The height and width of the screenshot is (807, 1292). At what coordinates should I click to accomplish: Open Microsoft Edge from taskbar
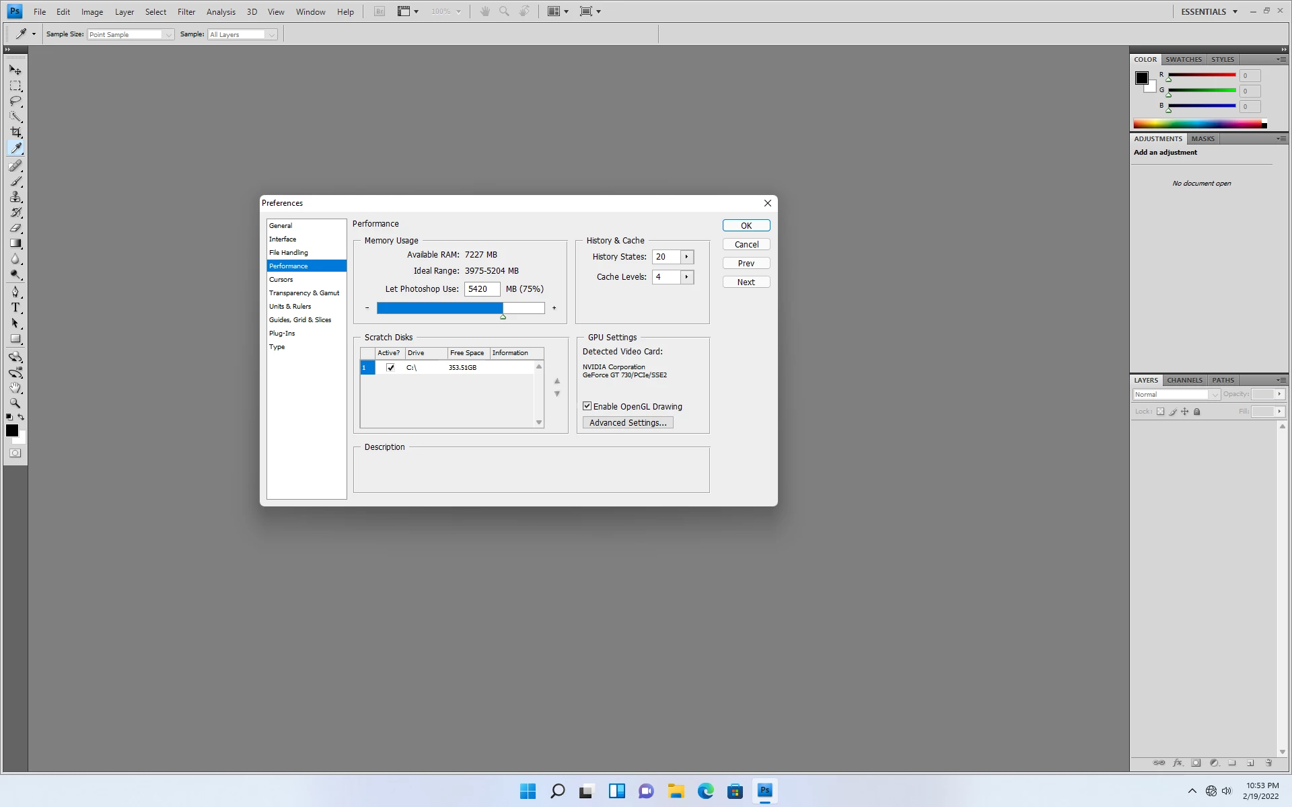[x=705, y=791]
